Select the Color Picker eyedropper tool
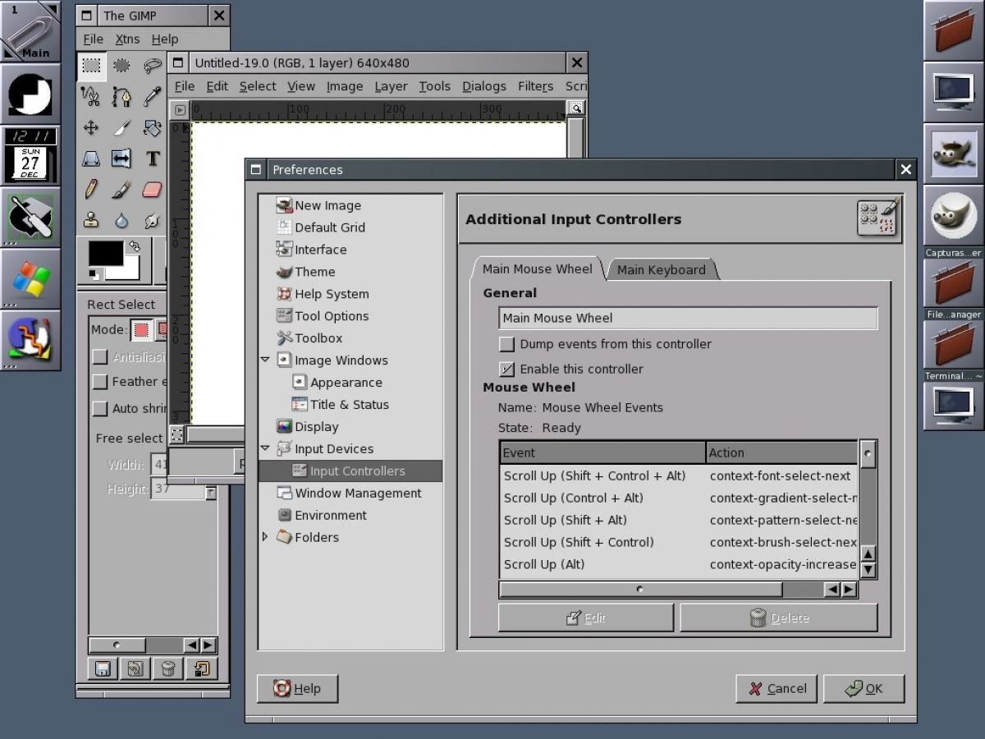Image resolution: width=985 pixels, height=739 pixels. 152,97
